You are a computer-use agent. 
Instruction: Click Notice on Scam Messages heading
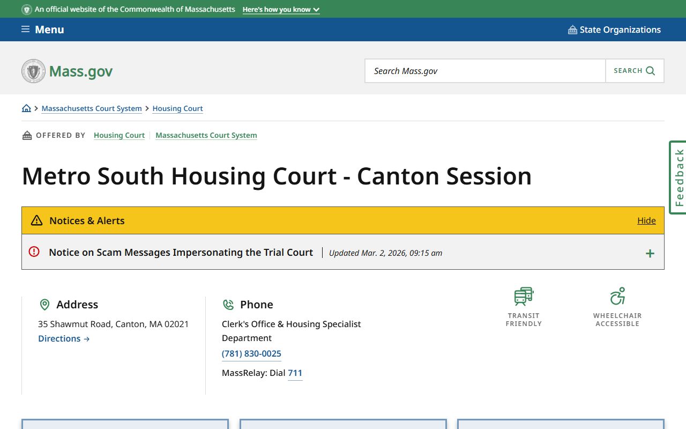181,252
